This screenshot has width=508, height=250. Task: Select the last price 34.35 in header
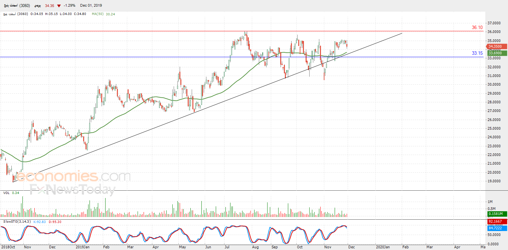coord(50,6)
